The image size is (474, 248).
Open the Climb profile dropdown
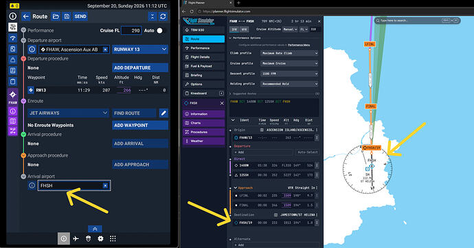coord(289,53)
